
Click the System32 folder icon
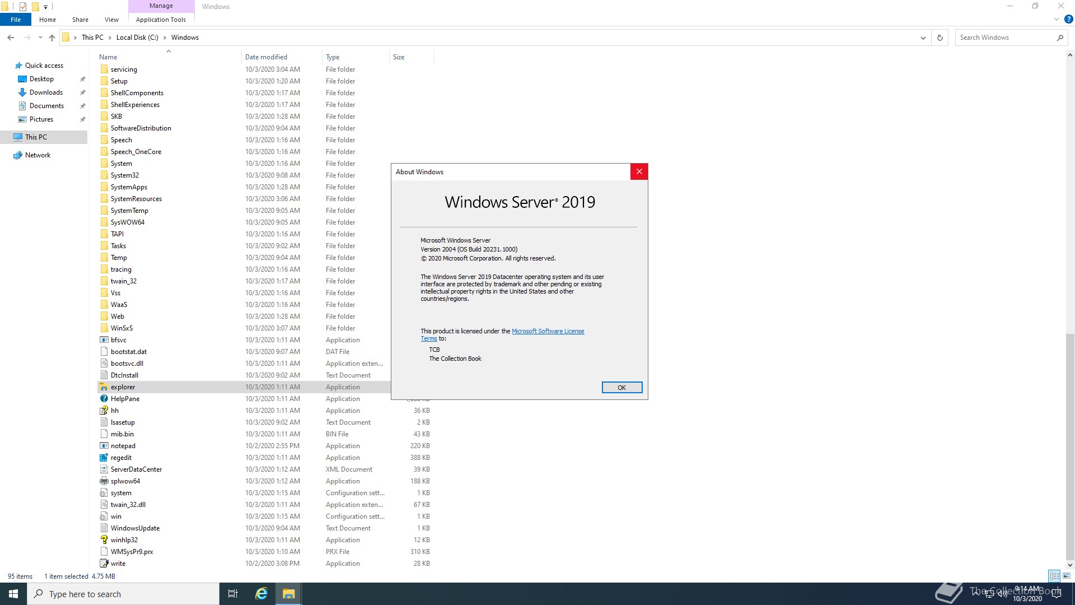pos(104,175)
